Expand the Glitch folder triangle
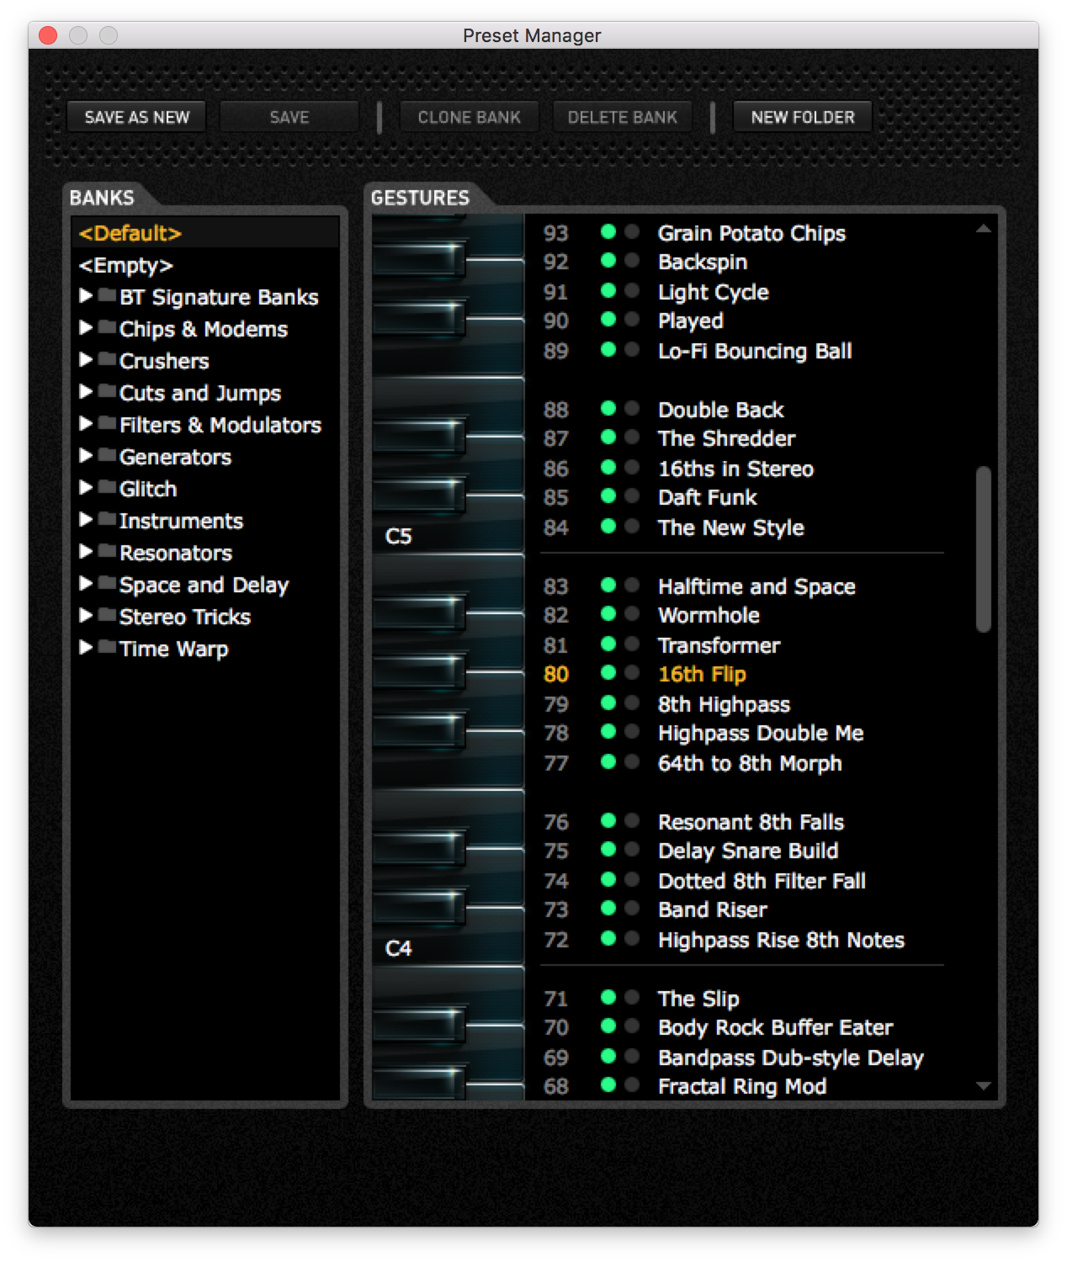The height and width of the screenshot is (1262, 1067). 86,488
